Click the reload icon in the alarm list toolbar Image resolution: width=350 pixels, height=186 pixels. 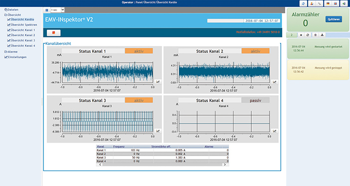tap(308, 35)
